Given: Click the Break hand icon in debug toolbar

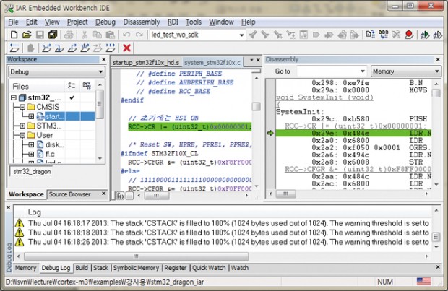Looking at the screenshot, I should click(30, 48).
